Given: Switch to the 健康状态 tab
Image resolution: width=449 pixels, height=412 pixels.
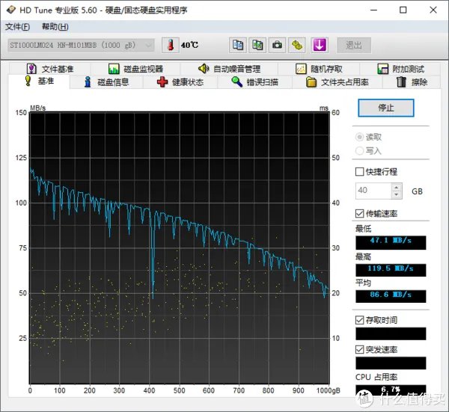Looking at the screenshot, I should (x=180, y=82).
